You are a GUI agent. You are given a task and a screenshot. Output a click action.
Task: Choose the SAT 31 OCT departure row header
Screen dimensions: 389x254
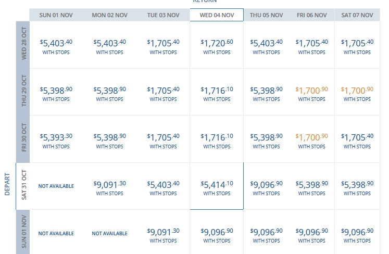click(x=23, y=186)
